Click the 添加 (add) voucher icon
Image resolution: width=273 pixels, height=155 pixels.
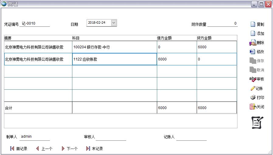253,33
